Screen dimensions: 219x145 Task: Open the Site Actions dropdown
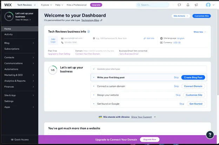181,16
